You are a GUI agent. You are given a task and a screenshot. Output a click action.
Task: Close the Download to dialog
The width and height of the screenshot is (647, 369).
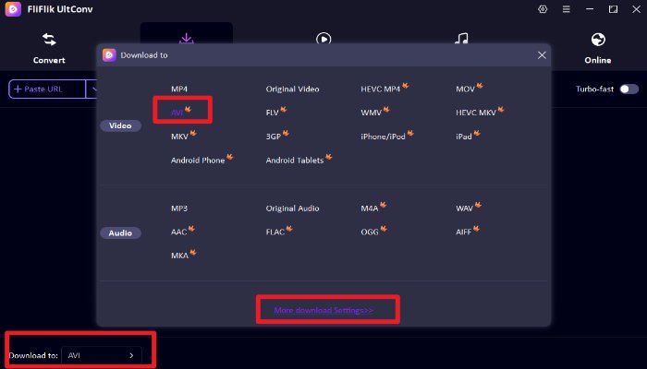pos(542,55)
